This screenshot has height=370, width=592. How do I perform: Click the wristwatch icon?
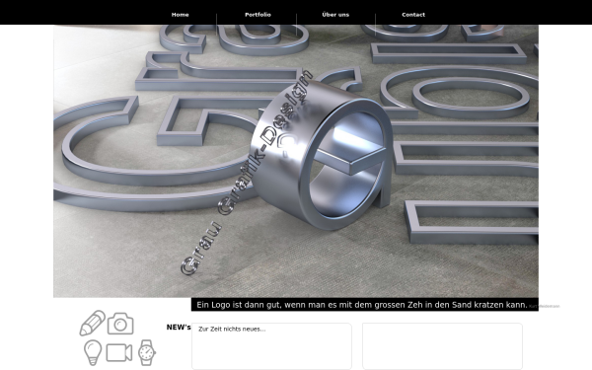tap(146, 352)
